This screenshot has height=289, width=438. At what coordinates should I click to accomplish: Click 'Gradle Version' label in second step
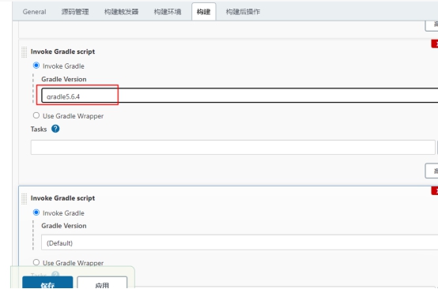pyautogui.click(x=64, y=226)
